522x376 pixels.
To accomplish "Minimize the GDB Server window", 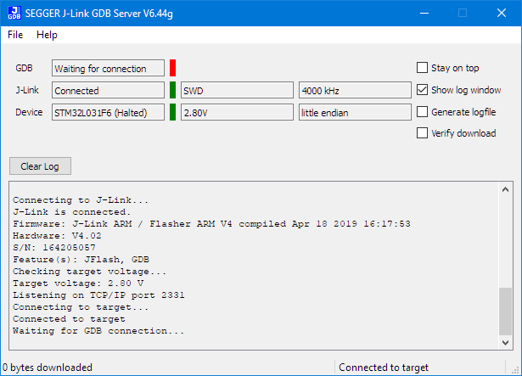I will (x=424, y=13).
